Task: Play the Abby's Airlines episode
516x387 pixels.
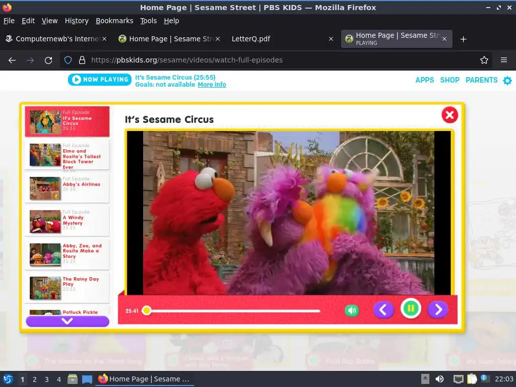Action: pos(67,188)
